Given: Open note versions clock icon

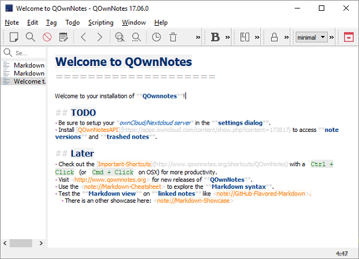Looking at the screenshot, I should click(x=156, y=37).
